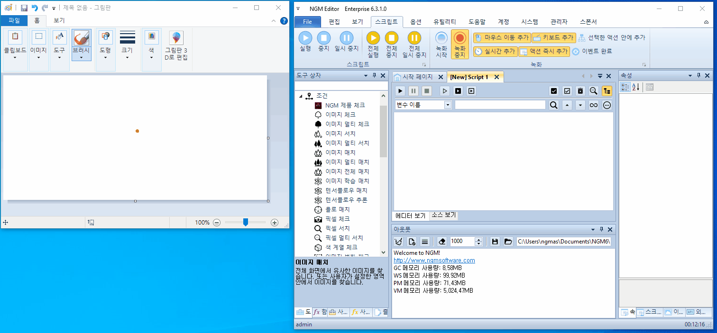Click the save icon in Paint's quick access bar
The width and height of the screenshot is (717, 333).
24,8
